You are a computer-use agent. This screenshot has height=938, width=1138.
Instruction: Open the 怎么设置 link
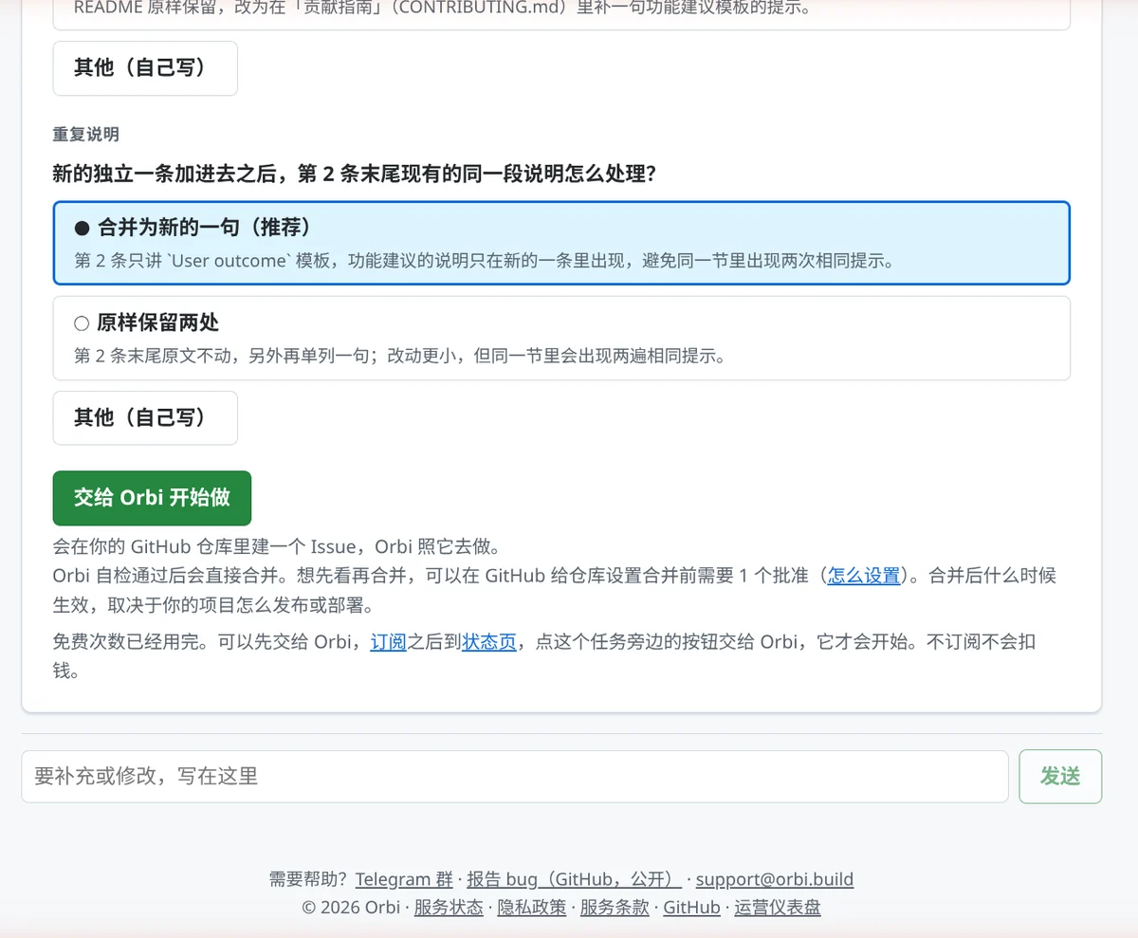[864, 576]
